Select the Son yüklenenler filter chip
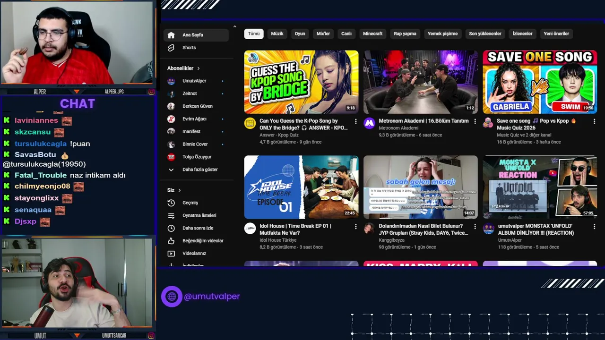This screenshot has width=605, height=340. (x=485, y=34)
